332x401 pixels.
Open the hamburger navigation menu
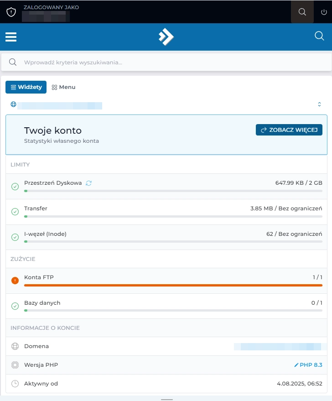[10, 37]
